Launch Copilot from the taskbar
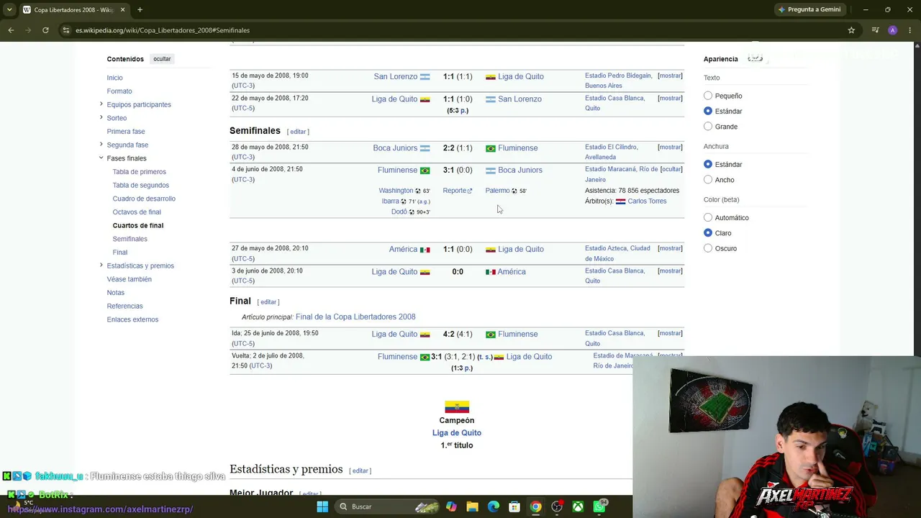921x518 pixels. [451, 506]
